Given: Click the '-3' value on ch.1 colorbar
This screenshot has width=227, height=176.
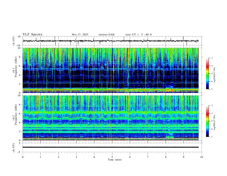Looking at the screenshot, I should click(x=211, y=58).
